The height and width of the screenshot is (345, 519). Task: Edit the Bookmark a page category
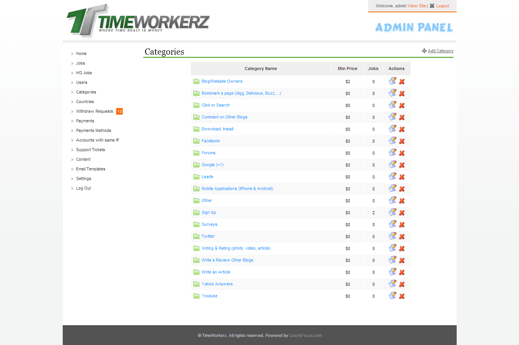coord(392,93)
